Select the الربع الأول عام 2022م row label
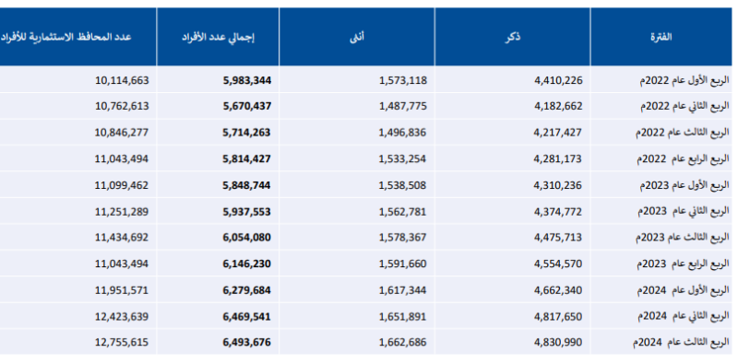The image size is (738, 364). [684, 80]
